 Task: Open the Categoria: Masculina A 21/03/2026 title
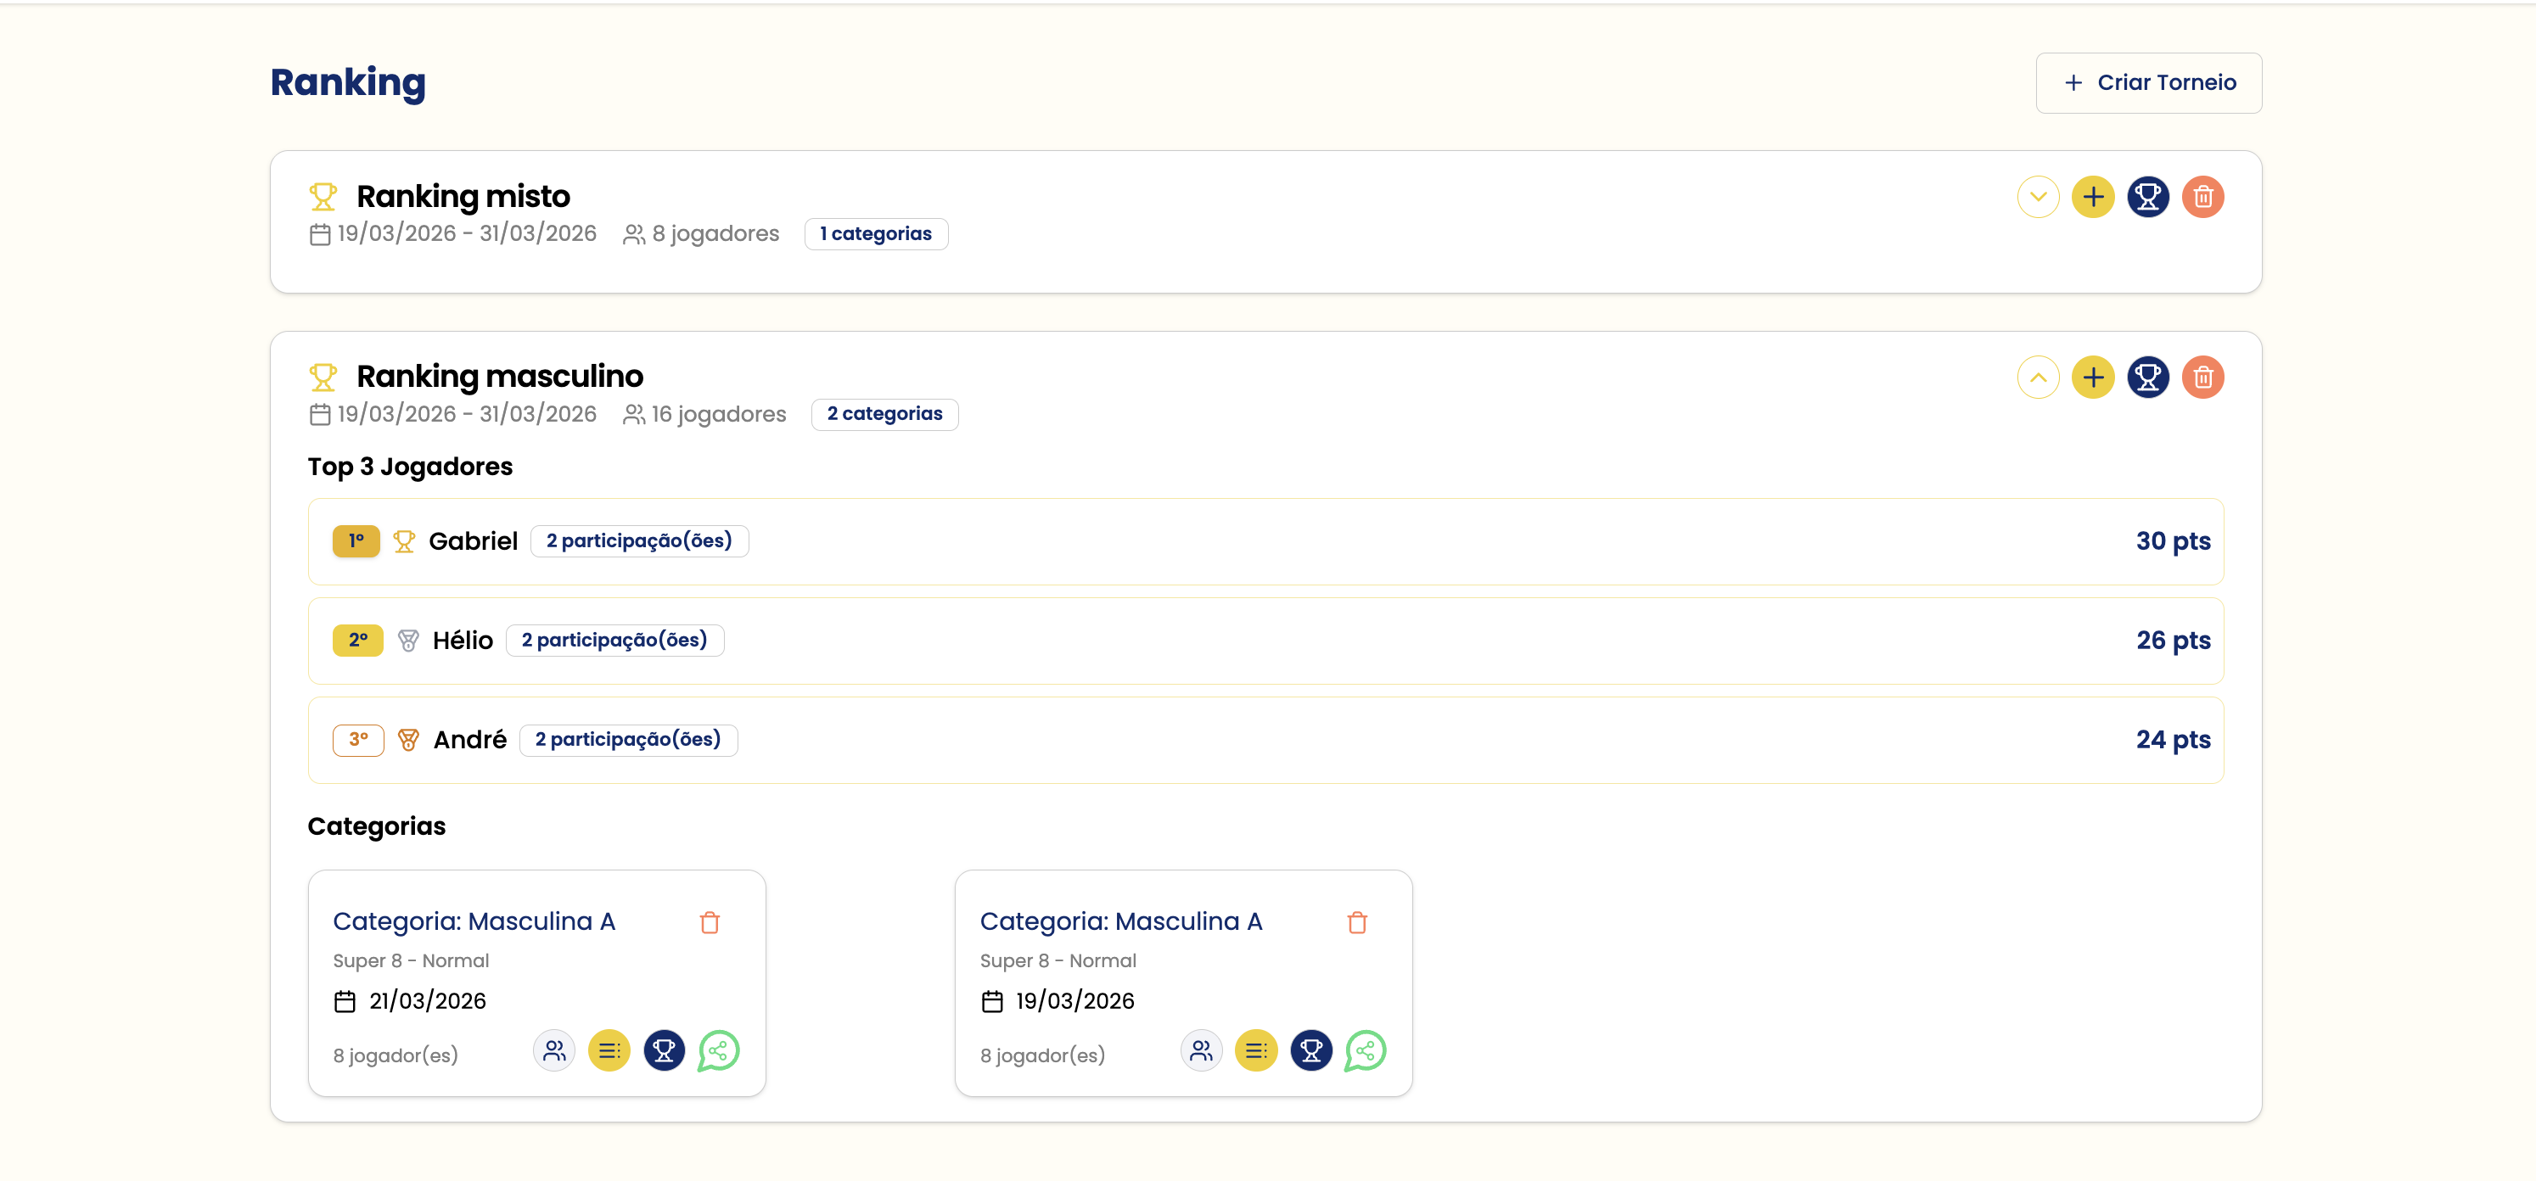coord(474,921)
